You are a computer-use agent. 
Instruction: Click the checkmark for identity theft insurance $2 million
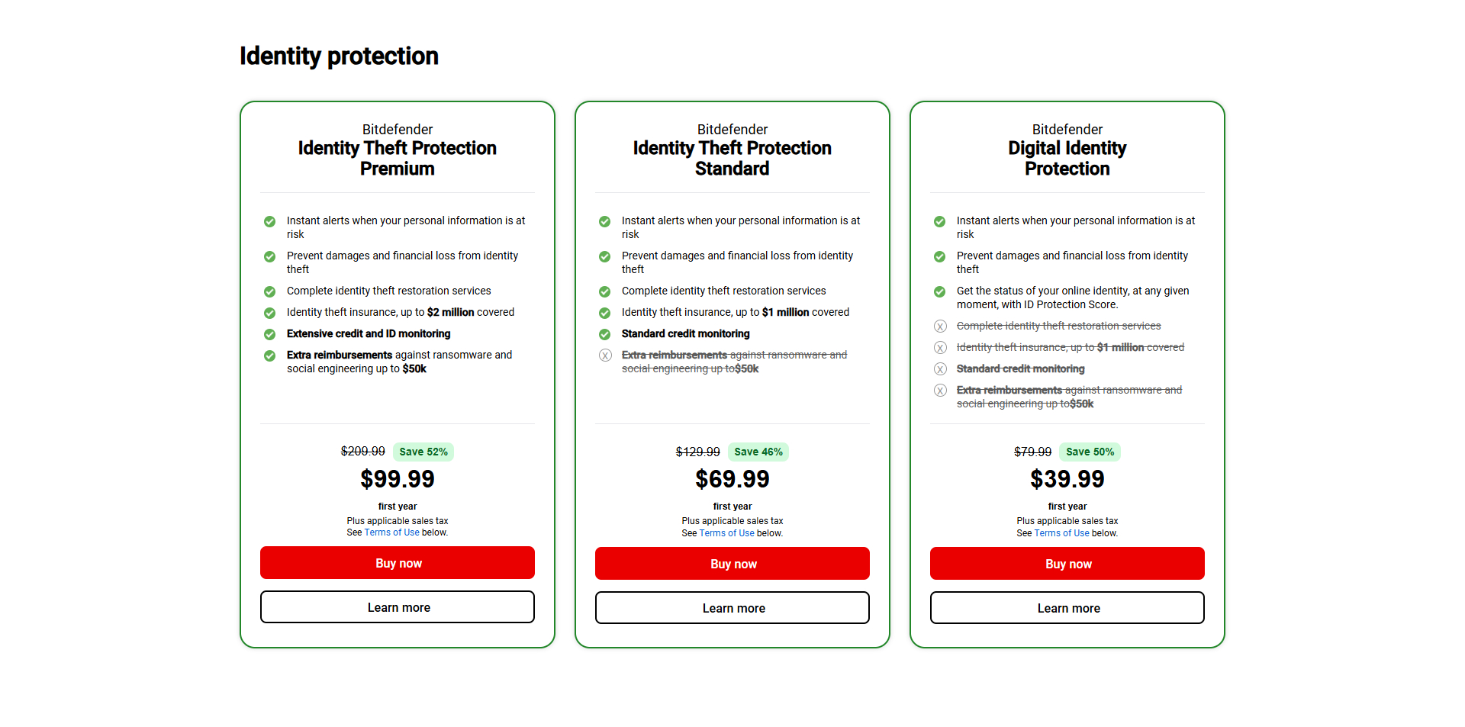(x=269, y=313)
